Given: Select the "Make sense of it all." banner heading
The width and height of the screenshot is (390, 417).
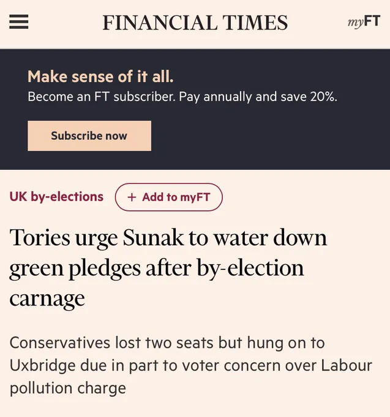Looking at the screenshot, I should point(100,77).
